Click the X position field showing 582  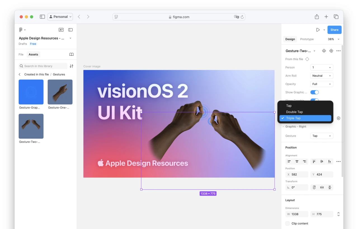point(297,174)
